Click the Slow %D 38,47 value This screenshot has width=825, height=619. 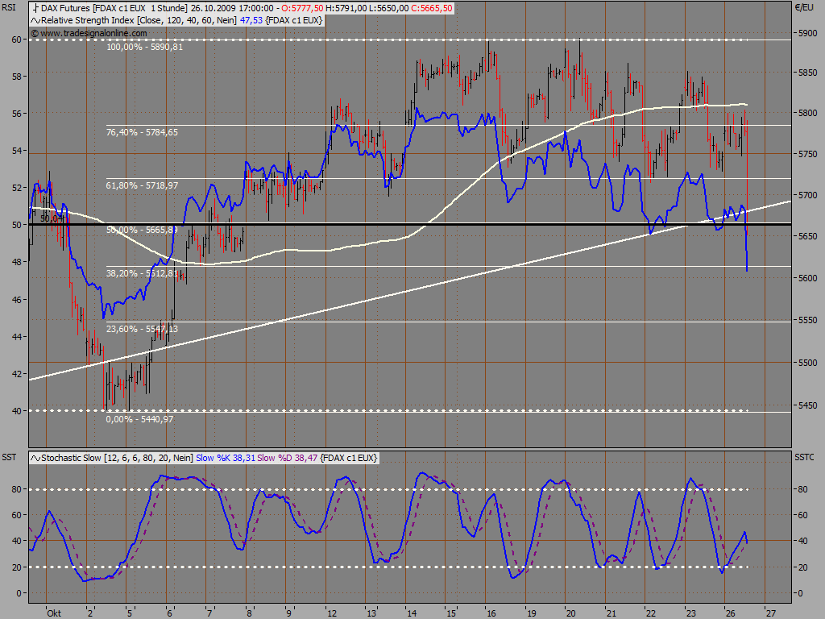pyautogui.click(x=288, y=458)
